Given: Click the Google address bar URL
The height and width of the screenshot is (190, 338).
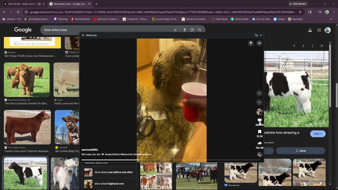Looking at the screenshot, I should 163,12.
